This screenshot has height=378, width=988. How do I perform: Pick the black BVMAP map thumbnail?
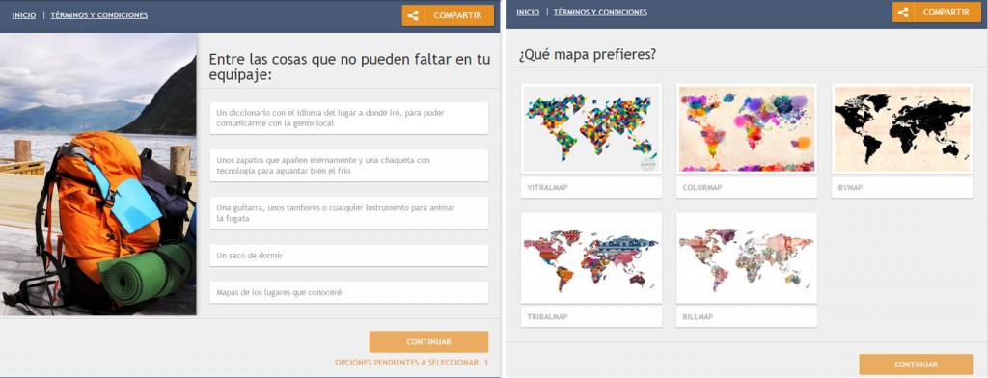pos(902,129)
